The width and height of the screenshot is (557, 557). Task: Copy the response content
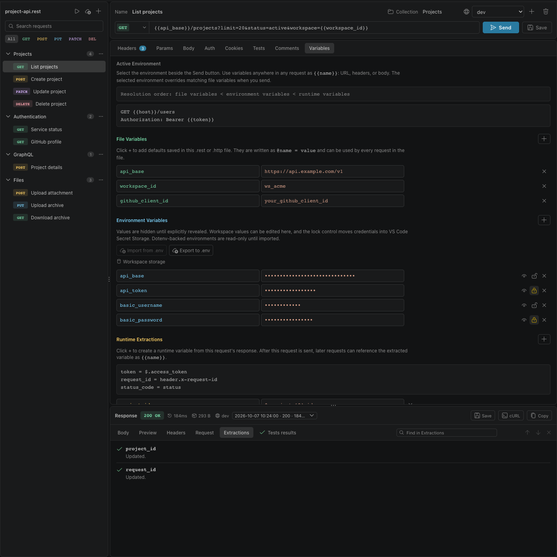click(540, 416)
